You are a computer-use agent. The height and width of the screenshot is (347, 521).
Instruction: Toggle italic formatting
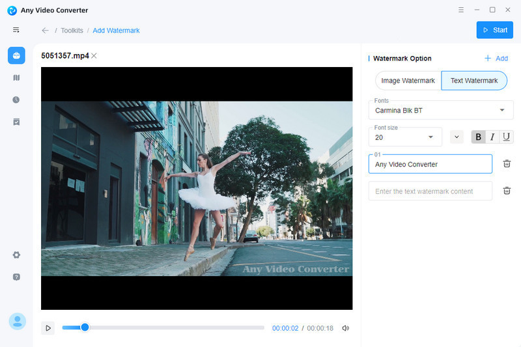click(492, 137)
